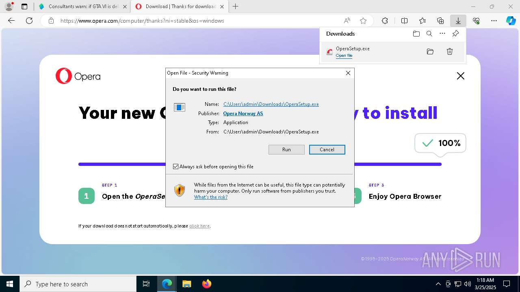Add page to favorites star icon
The height and width of the screenshot is (292, 520).
pyautogui.click(x=363, y=21)
